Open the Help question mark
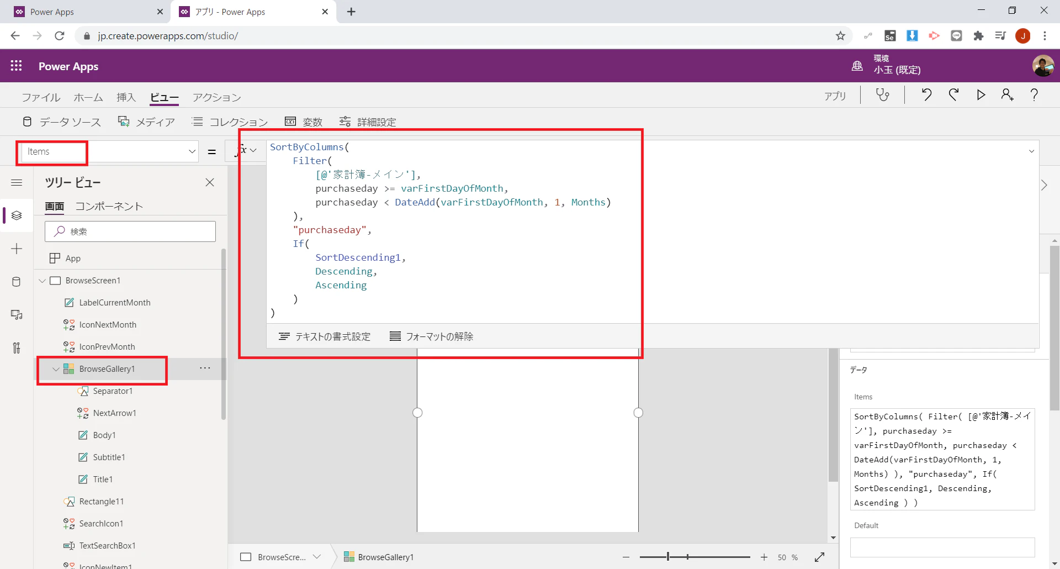This screenshot has height=569, width=1060. coord(1034,95)
